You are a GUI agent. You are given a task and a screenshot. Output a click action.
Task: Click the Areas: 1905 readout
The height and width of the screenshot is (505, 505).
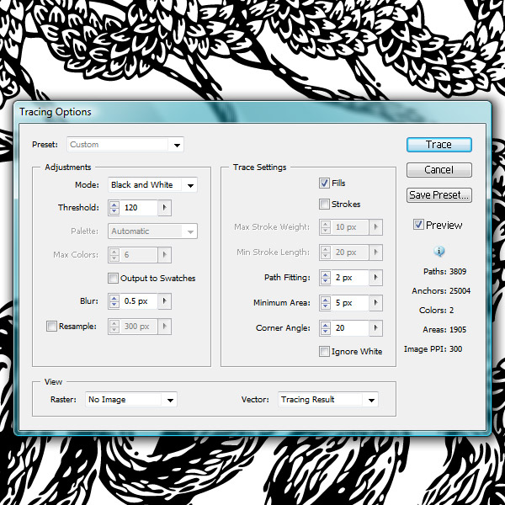pos(444,329)
